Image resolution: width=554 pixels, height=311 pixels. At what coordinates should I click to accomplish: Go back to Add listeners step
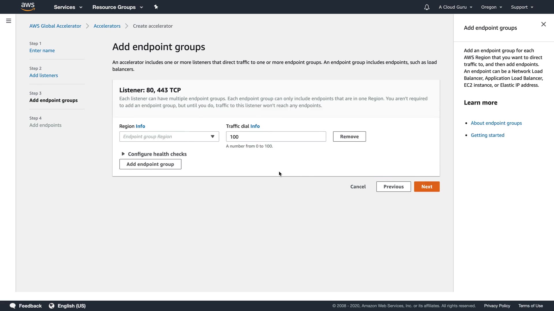[x=44, y=75]
